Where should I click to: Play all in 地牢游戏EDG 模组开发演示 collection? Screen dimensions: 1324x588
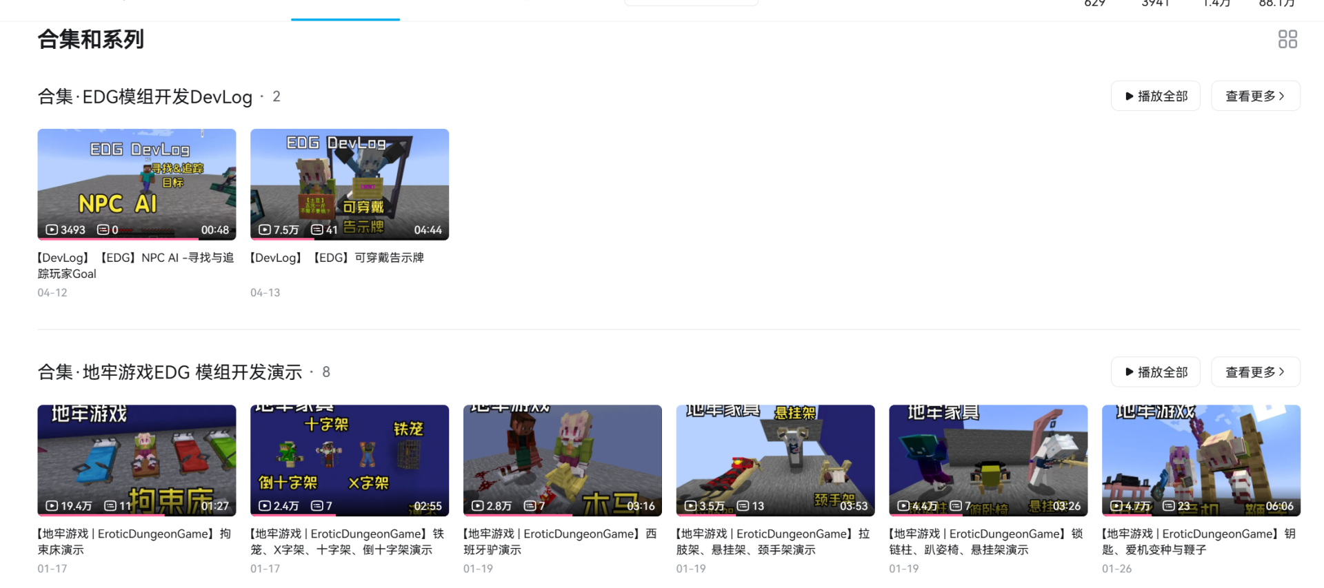point(1156,372)
